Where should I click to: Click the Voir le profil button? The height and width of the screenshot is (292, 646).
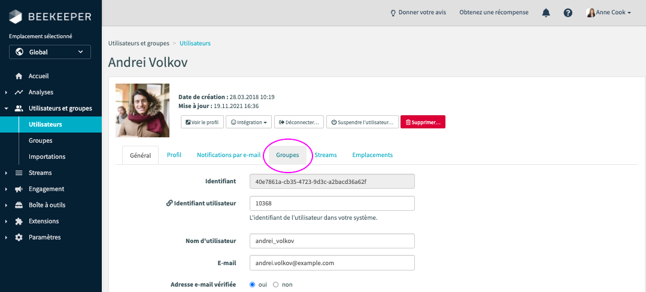[202, 122]
